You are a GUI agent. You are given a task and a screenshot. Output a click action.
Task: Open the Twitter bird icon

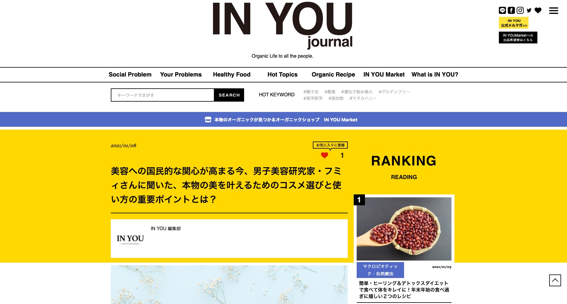(x=529, y=11)
